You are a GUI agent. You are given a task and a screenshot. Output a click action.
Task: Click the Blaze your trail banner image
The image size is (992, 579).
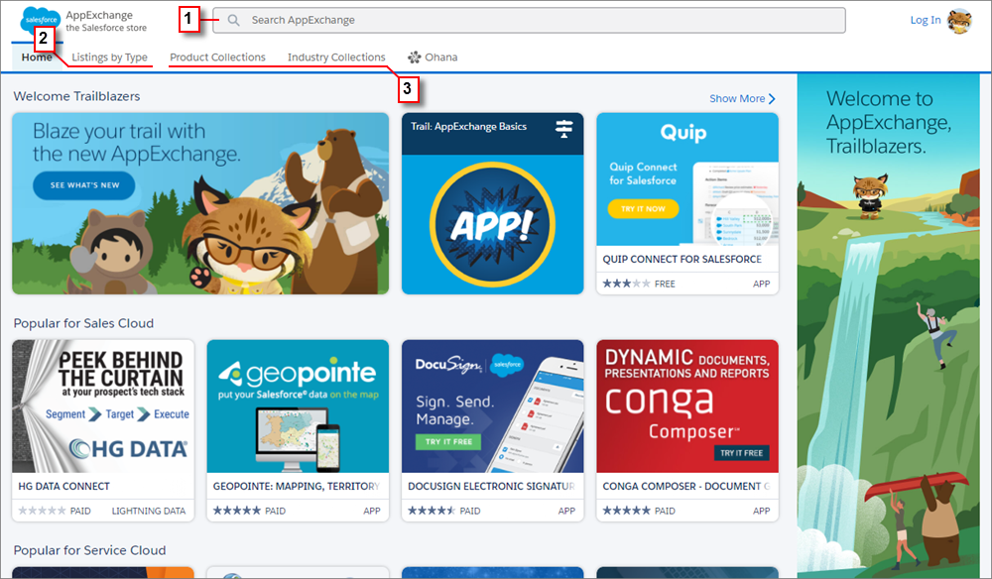(x=200, y=203)
